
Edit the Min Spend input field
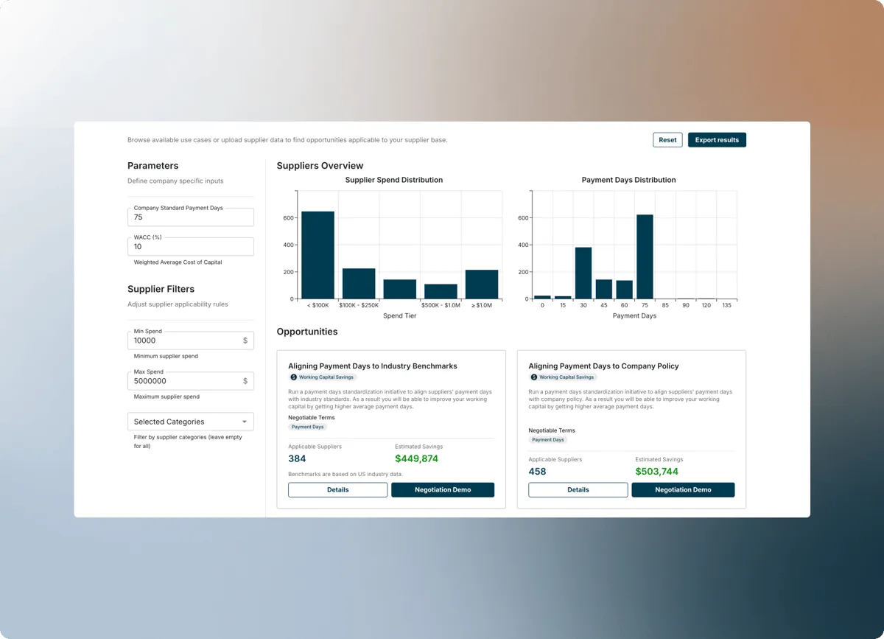[x=191, y=341]
